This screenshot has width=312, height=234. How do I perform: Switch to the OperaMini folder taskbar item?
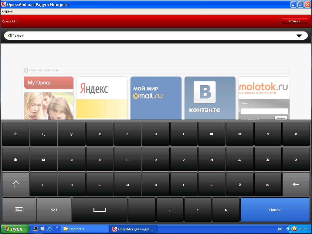click(84, 229)
